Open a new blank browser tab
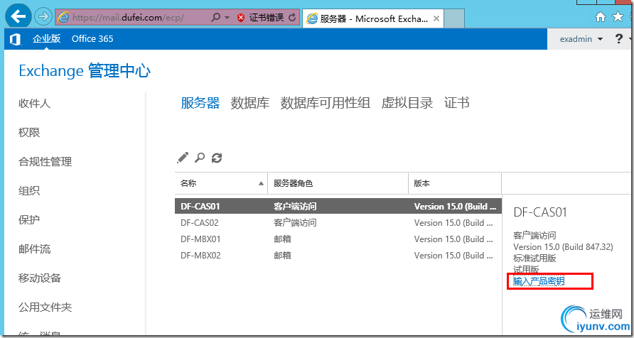The width and height of the screenshot is (634, 338). (454, 18)
